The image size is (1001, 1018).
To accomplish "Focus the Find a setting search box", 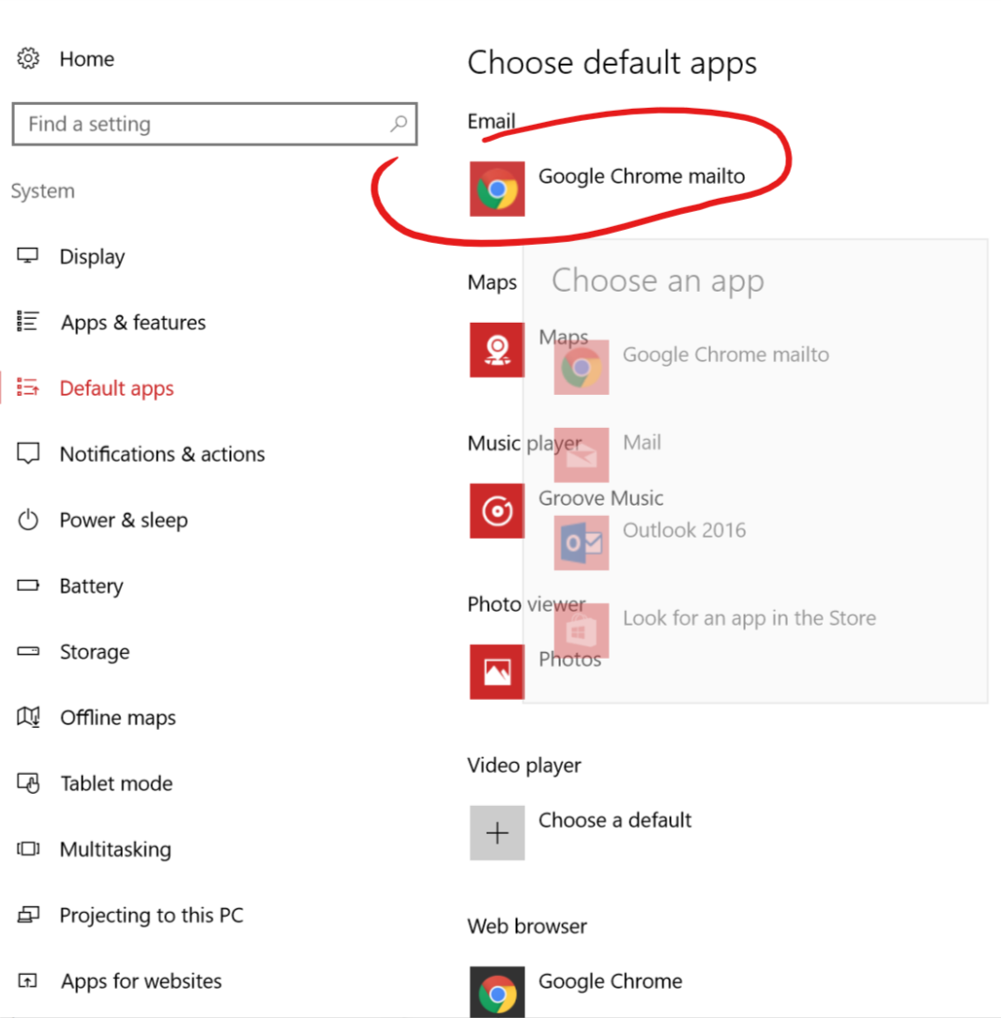I will (x=214, y=124).
